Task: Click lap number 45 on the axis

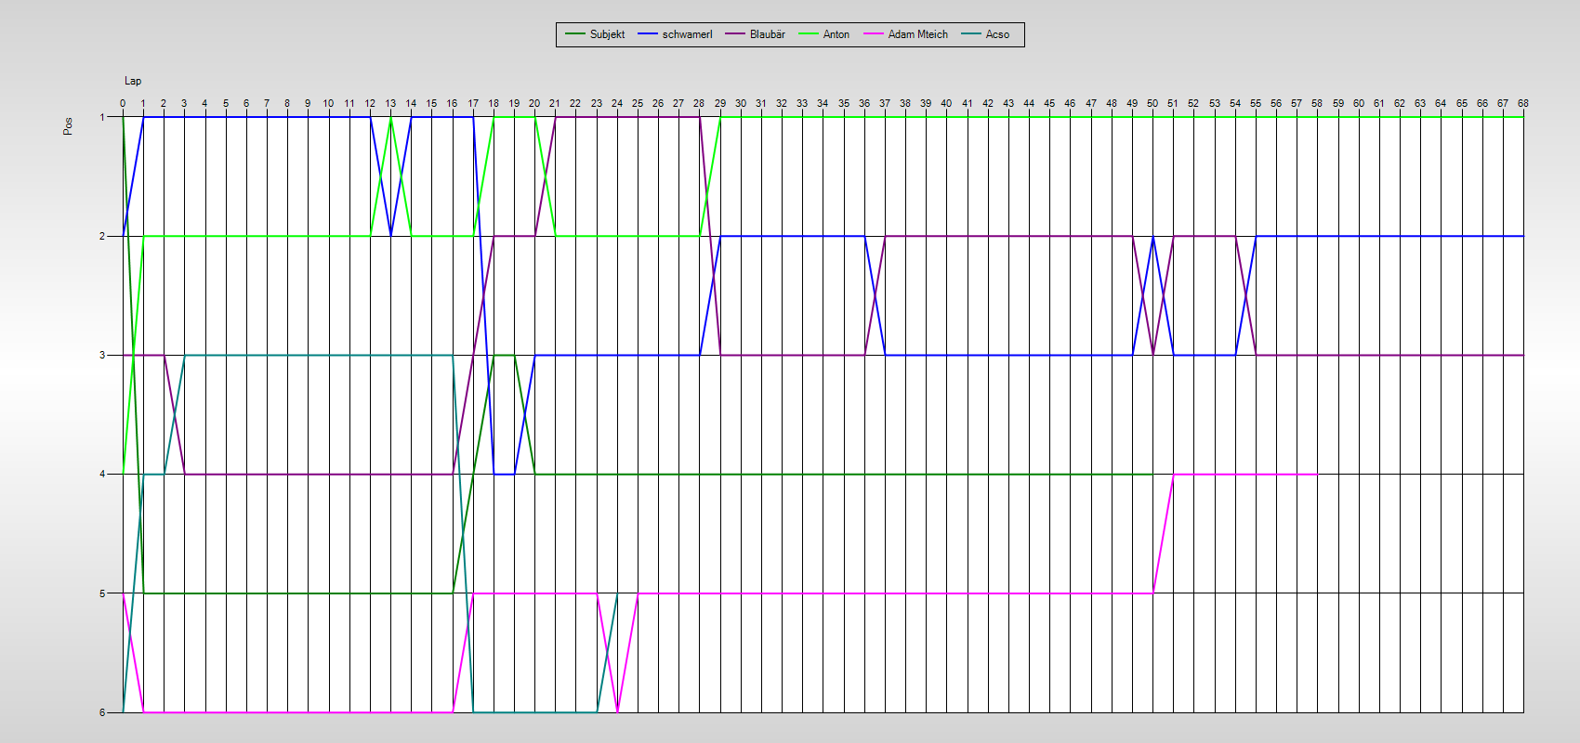Action: pos(1049,103)
